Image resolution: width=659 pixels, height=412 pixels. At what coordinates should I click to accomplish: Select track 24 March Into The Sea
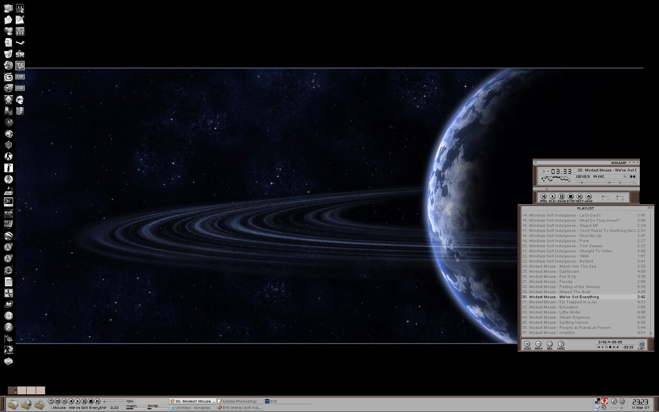583,266
